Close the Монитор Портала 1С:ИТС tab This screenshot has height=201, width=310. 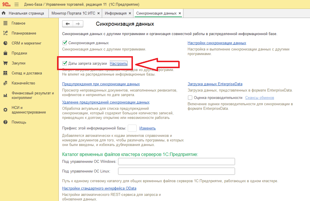[x=98, y=13]
